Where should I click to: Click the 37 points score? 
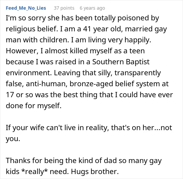(x=64, y=8)
